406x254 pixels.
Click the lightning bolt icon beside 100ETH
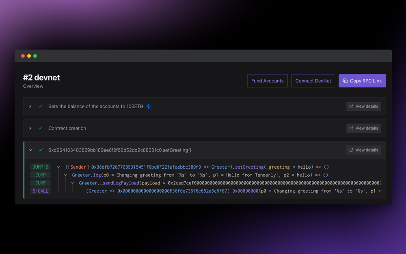click(x=148, y=106)
